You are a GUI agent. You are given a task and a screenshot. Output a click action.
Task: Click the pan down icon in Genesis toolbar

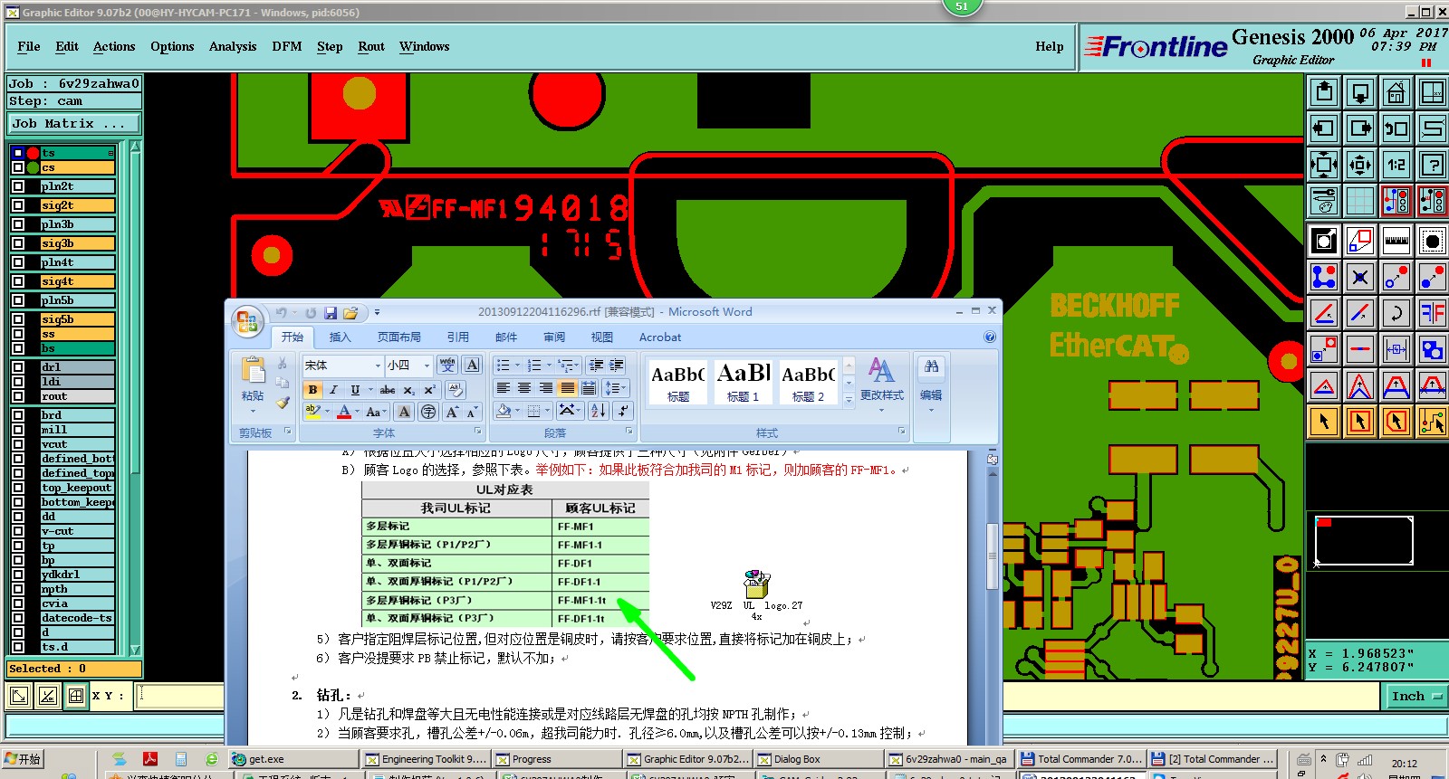point(1360,92)
